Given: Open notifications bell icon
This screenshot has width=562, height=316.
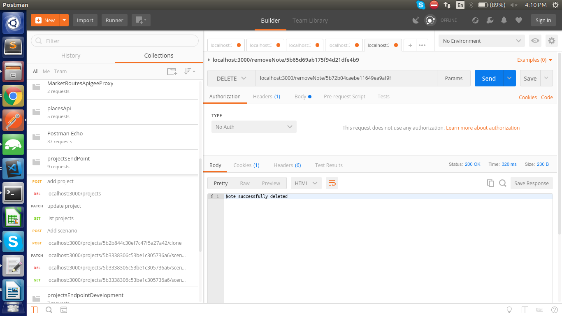Looking at the screenshot, I should (x=504, y=20).
